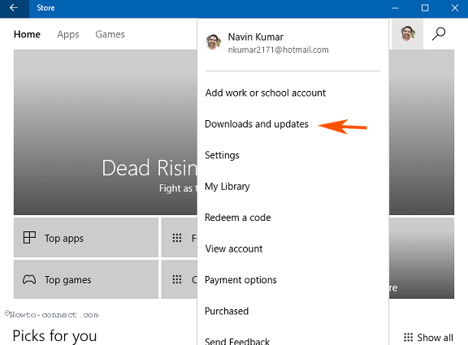This screenshot has height=345, width=468.
Task: Close the Store window
Action: pyautogui.click(x=454, y=8)
